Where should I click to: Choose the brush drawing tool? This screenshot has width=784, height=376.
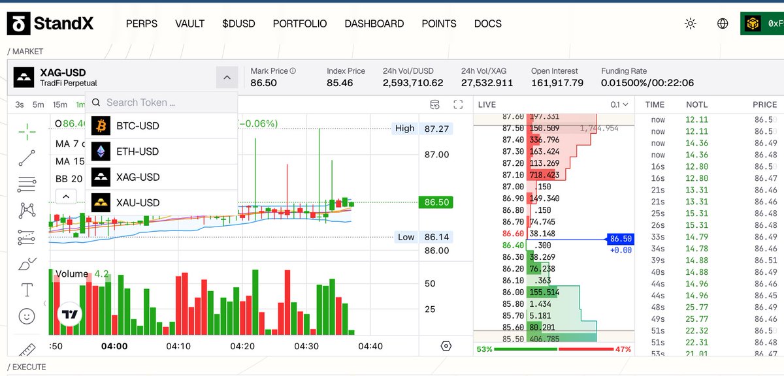pos(27,264)
